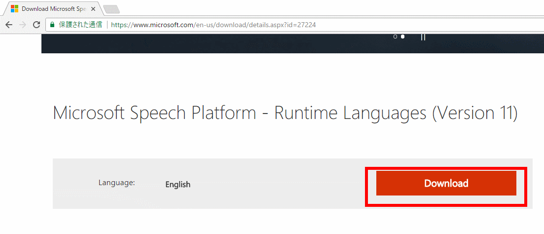This screenshot has width=544, height=234.
Task: Click the 保護された通信 secure connection label
Action: (x=80, y=25)
